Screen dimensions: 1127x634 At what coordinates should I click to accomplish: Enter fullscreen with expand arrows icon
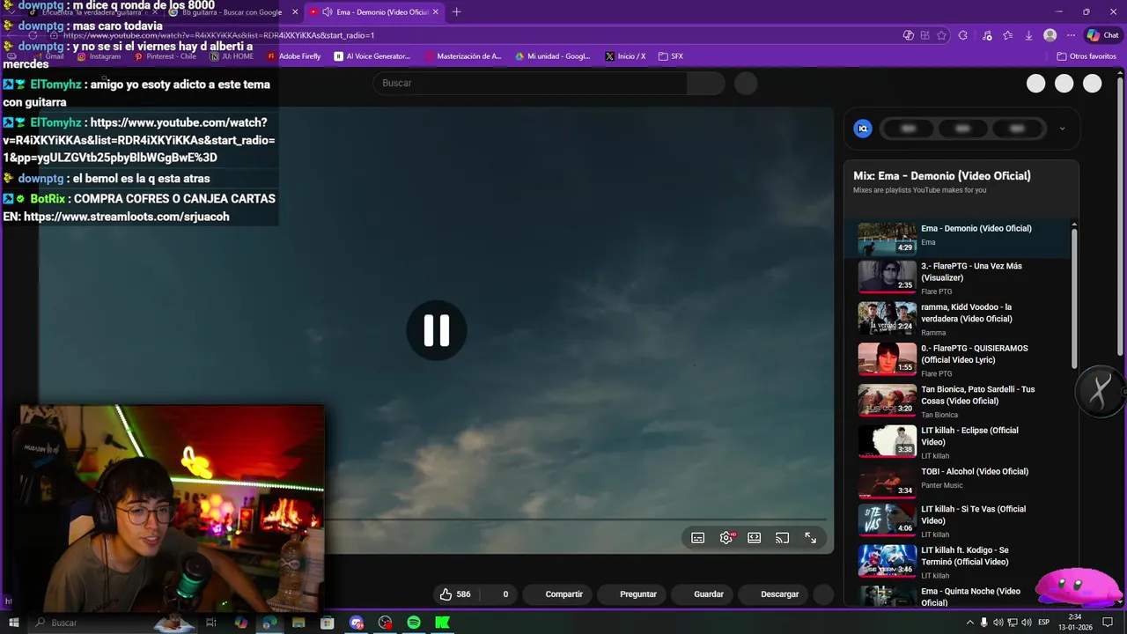810,538
